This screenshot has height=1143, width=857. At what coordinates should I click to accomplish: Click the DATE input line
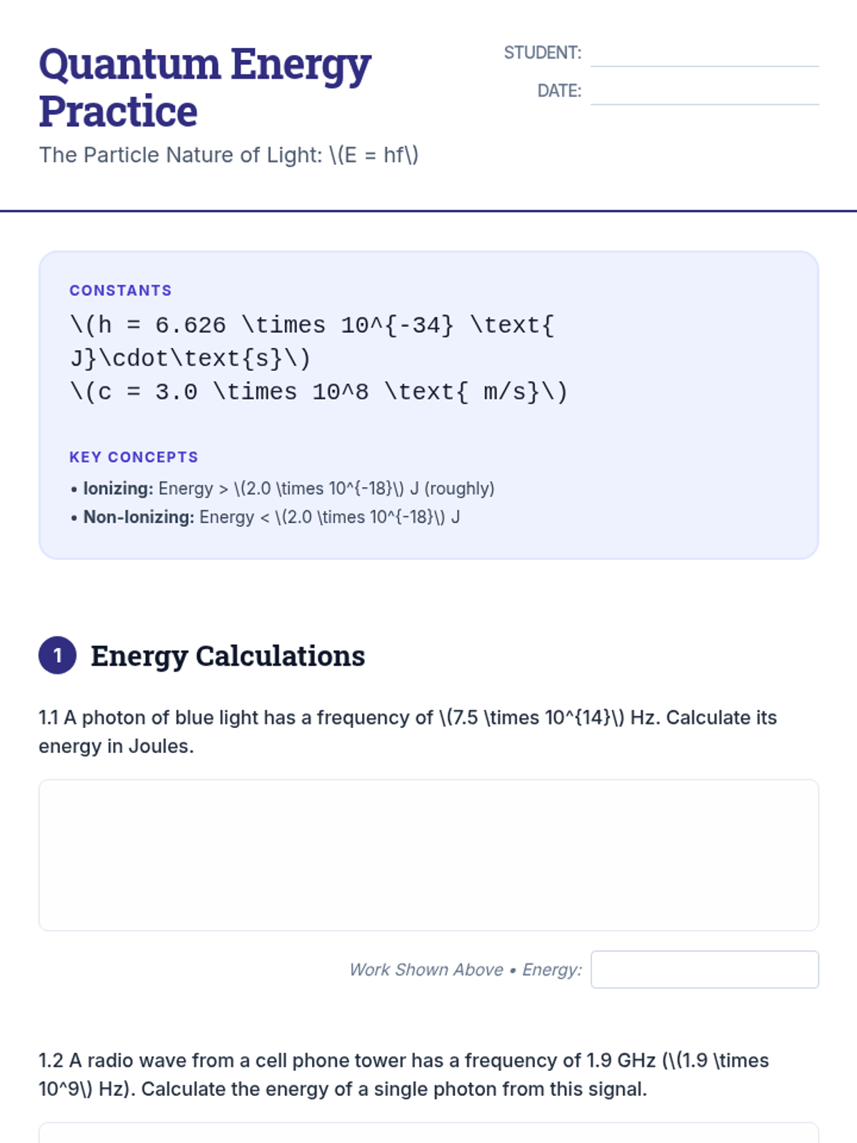pos(704,91)
